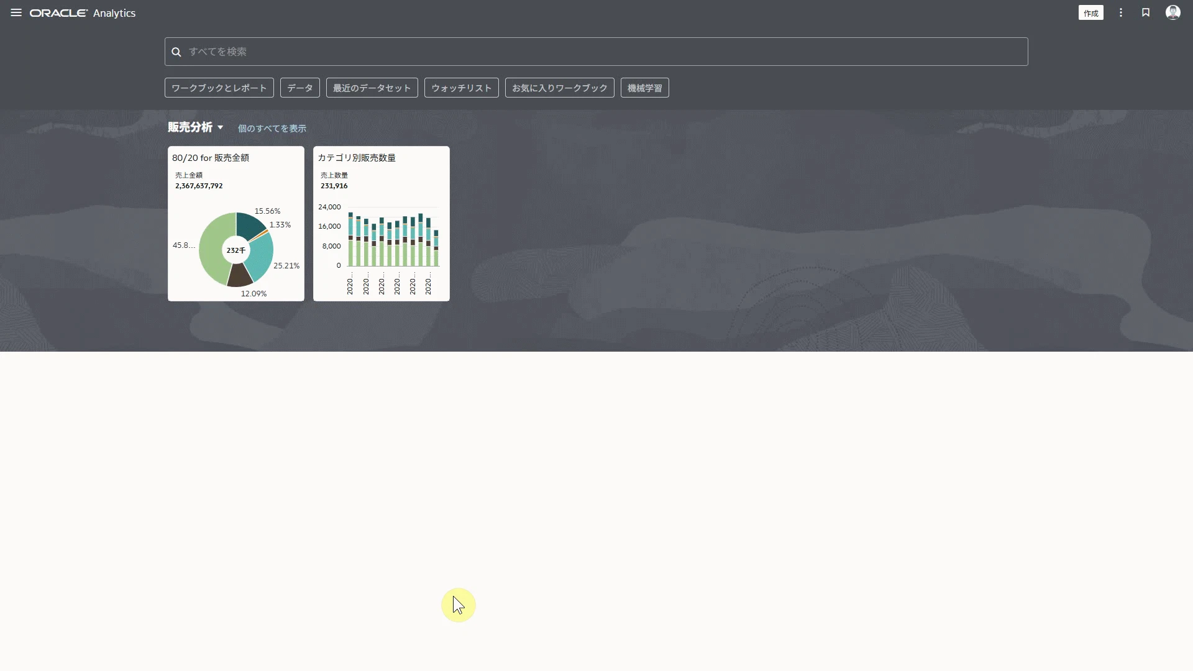
Task: Click the 1.33% donut label
Action: coord(280,225)
